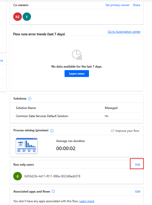Select the F co-owner avatar

pyautogui.click(x=27, y=17)
